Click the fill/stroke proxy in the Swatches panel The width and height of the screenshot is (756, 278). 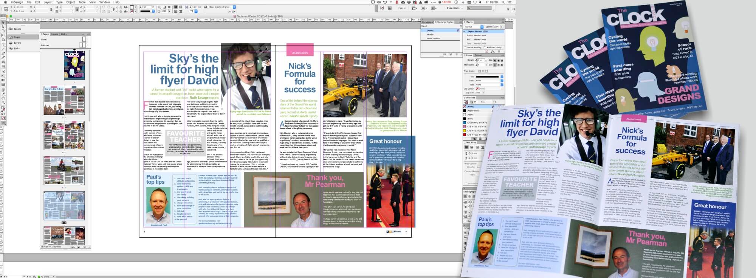pyautogui.click(x=466, y=102)
